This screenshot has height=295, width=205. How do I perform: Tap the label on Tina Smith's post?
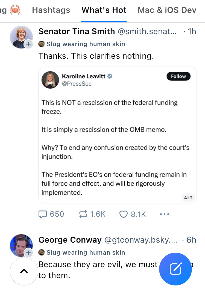pos(82,44)
